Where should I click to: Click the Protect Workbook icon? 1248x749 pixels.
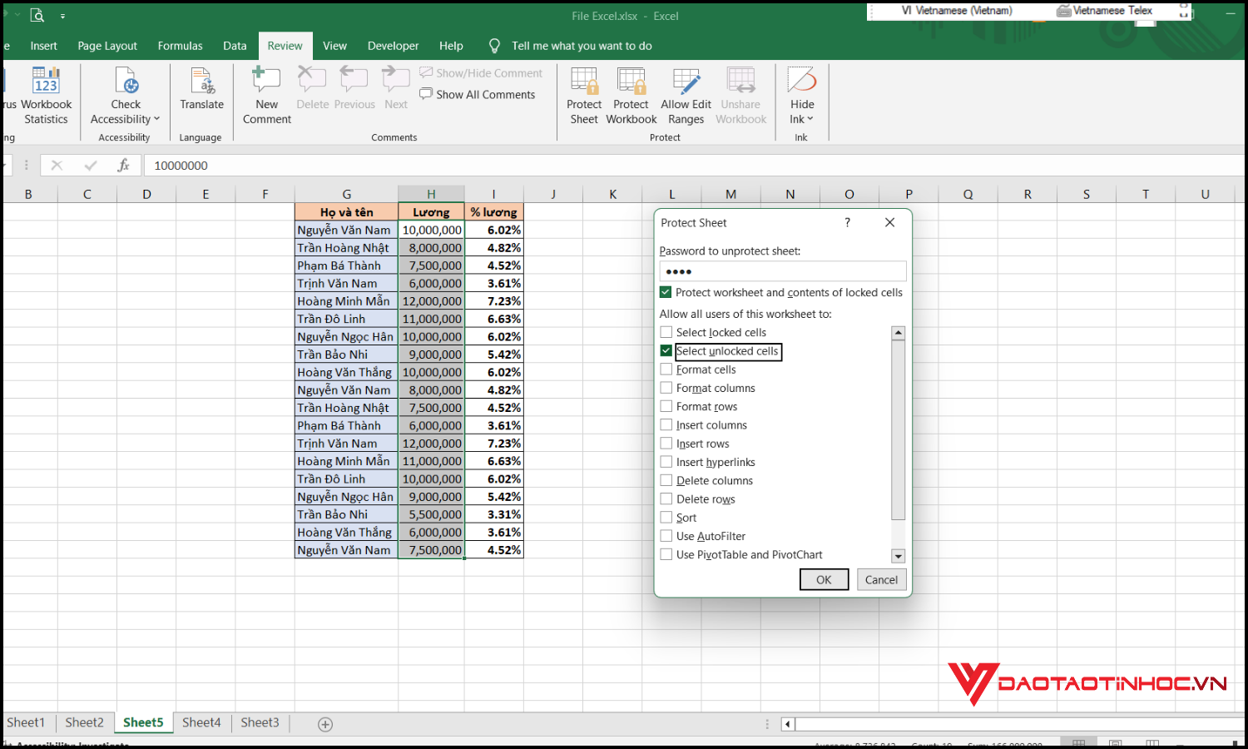coord(631,81)
